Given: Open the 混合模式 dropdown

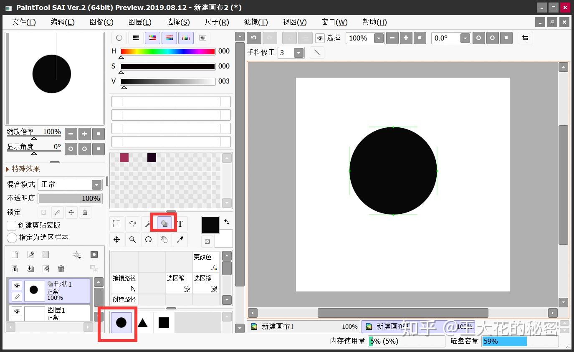Looking at the screenshot, I should [96, 185].
